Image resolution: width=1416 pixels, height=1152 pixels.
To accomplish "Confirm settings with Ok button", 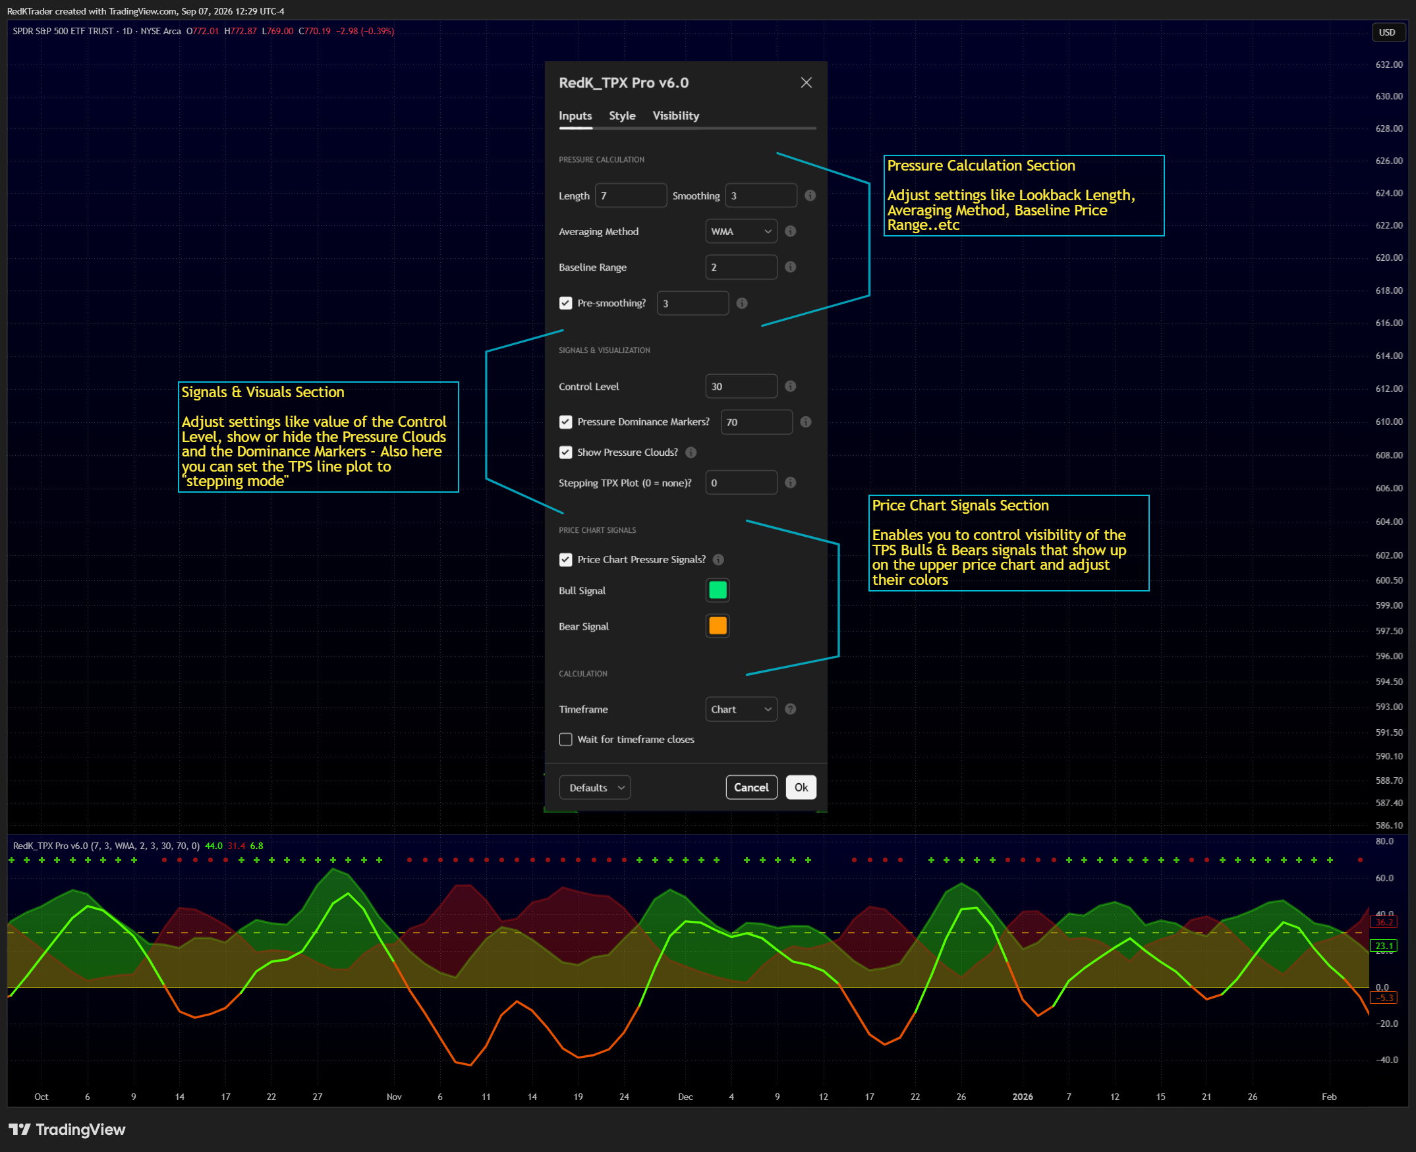I will (801, 788).
